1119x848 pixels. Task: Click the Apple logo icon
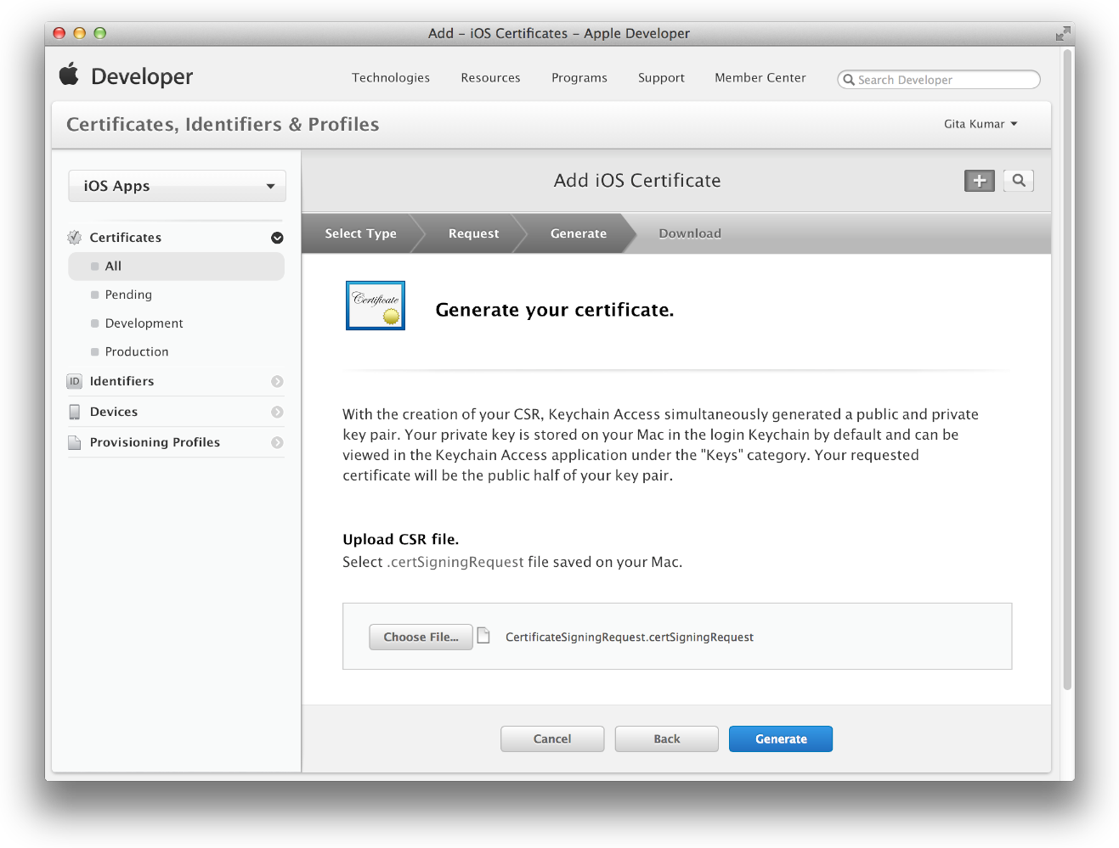[x=69, y=75]
